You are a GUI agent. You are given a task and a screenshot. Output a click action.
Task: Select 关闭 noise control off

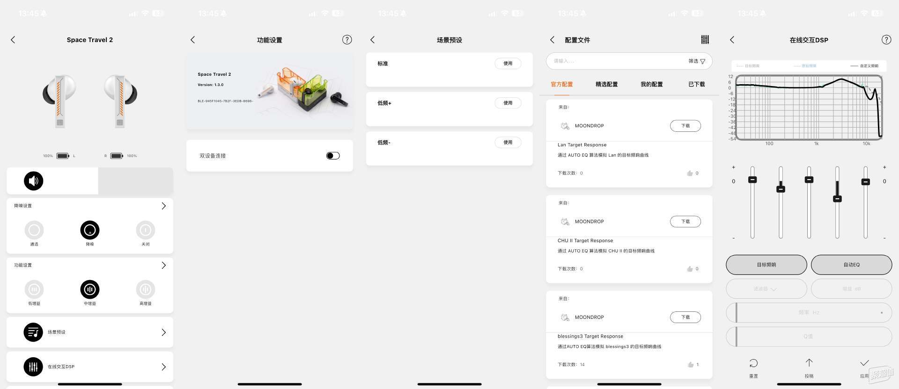pos(146,230)
